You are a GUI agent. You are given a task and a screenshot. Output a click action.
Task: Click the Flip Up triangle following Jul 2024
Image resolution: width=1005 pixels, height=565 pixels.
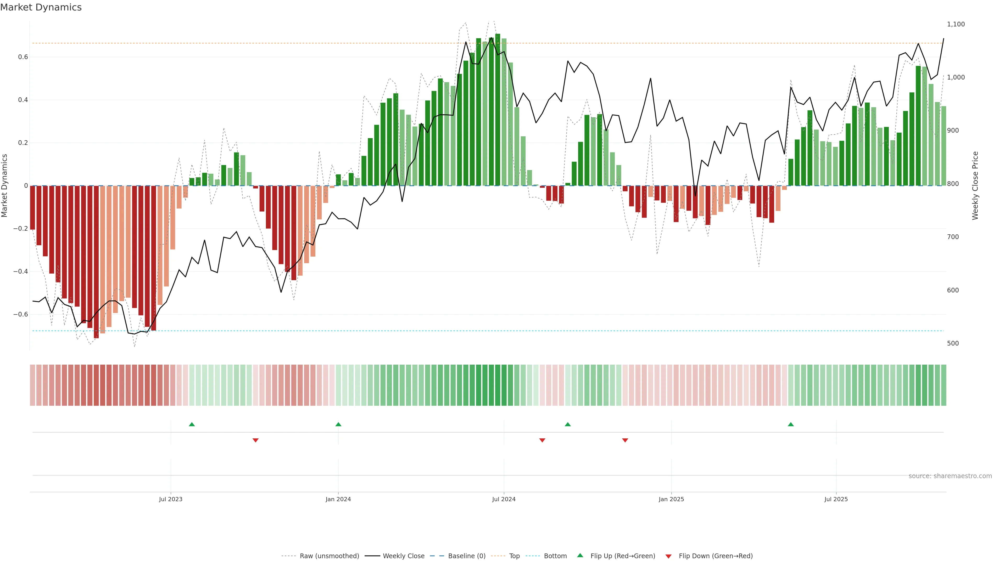point(568,424)
